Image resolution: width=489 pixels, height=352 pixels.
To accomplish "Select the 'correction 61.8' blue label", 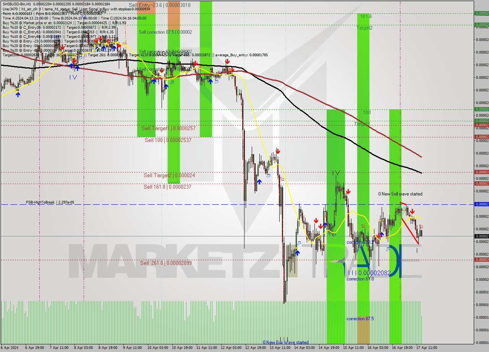I will (x=360, y=279).
